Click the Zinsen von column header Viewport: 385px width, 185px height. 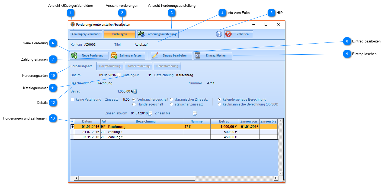249,121
